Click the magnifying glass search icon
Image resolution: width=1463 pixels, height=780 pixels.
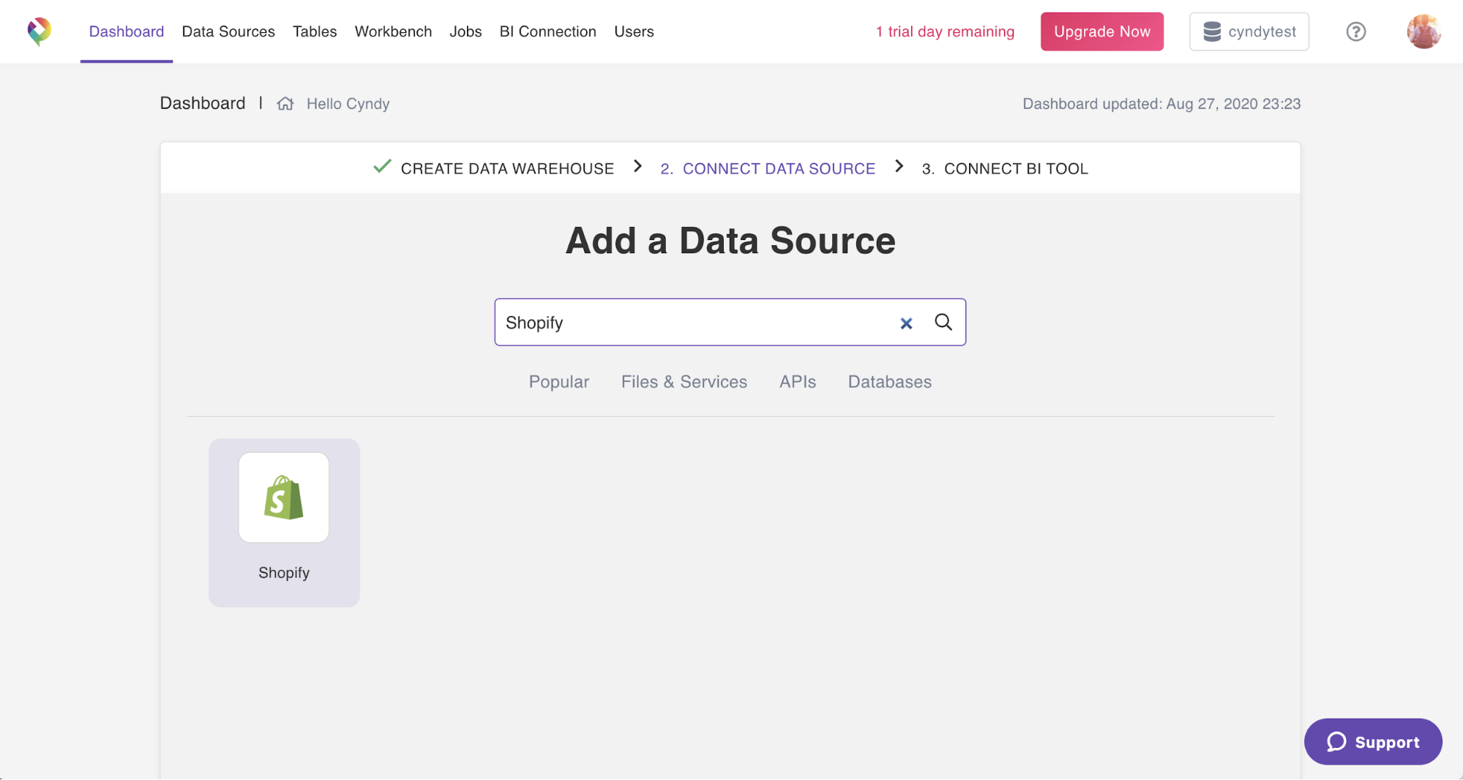pos(943,322)
